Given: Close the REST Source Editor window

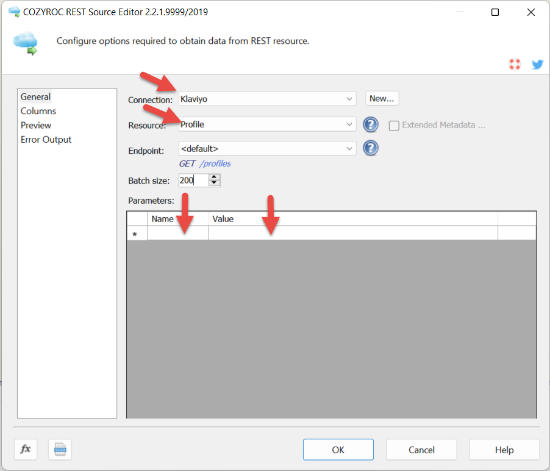Looking at the screenshot, I should [531, 12].
